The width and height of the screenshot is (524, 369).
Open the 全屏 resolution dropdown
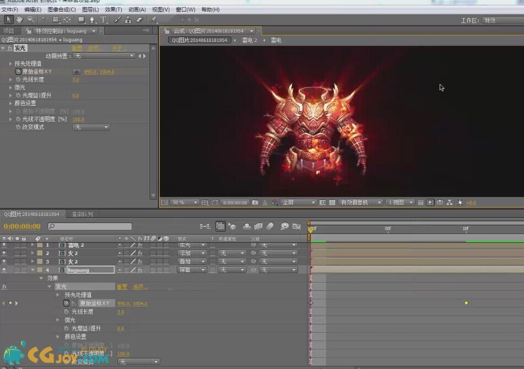[299, 202]
